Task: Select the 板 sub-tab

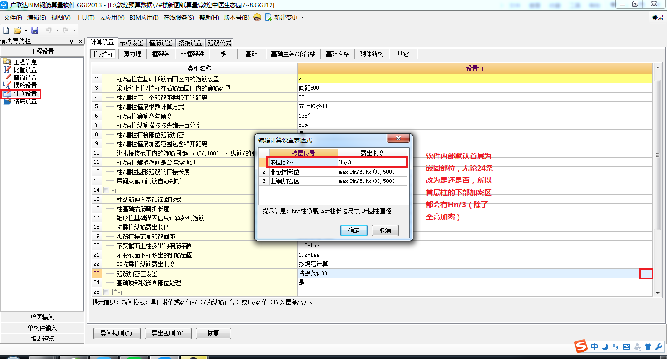Action: tap(224, 54)
